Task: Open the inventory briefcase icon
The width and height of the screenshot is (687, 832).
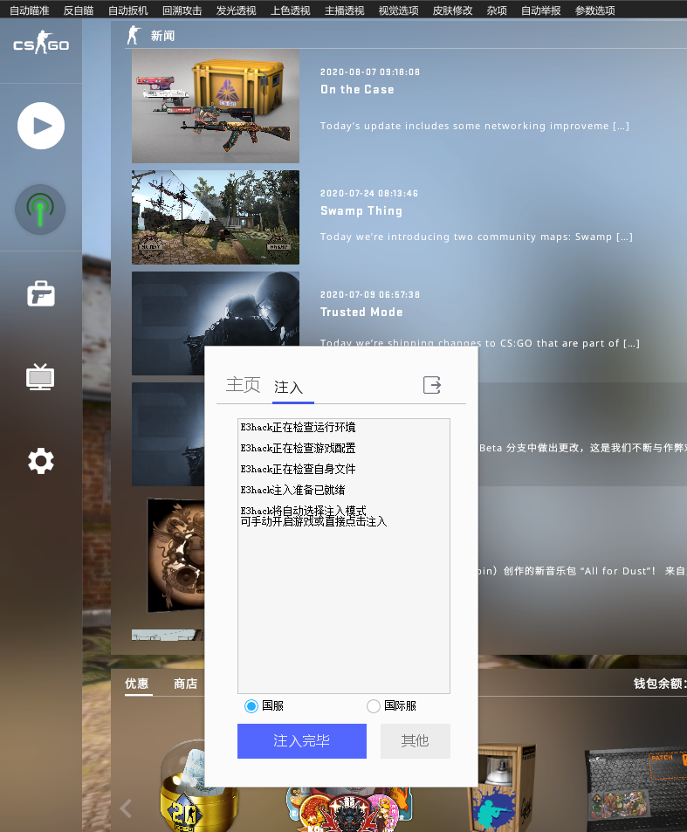Action: (41, 293)
